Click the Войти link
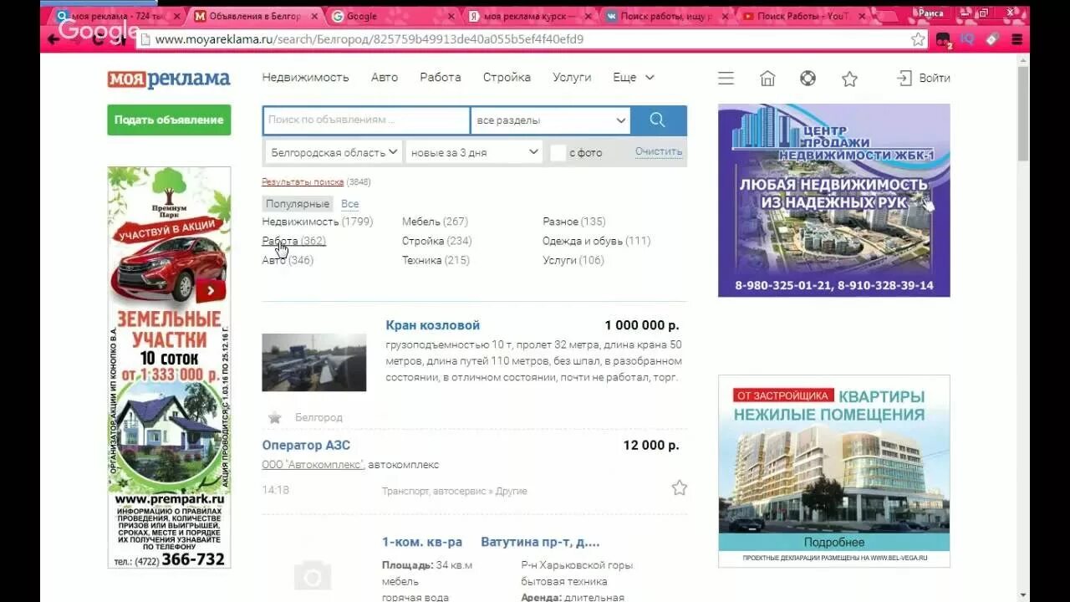1070x602 pixels. (935, 78)
